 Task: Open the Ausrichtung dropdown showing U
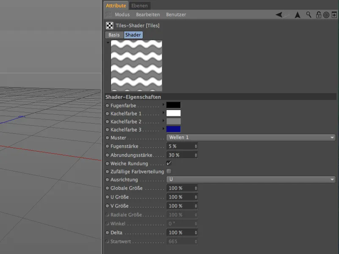[251, 179]
